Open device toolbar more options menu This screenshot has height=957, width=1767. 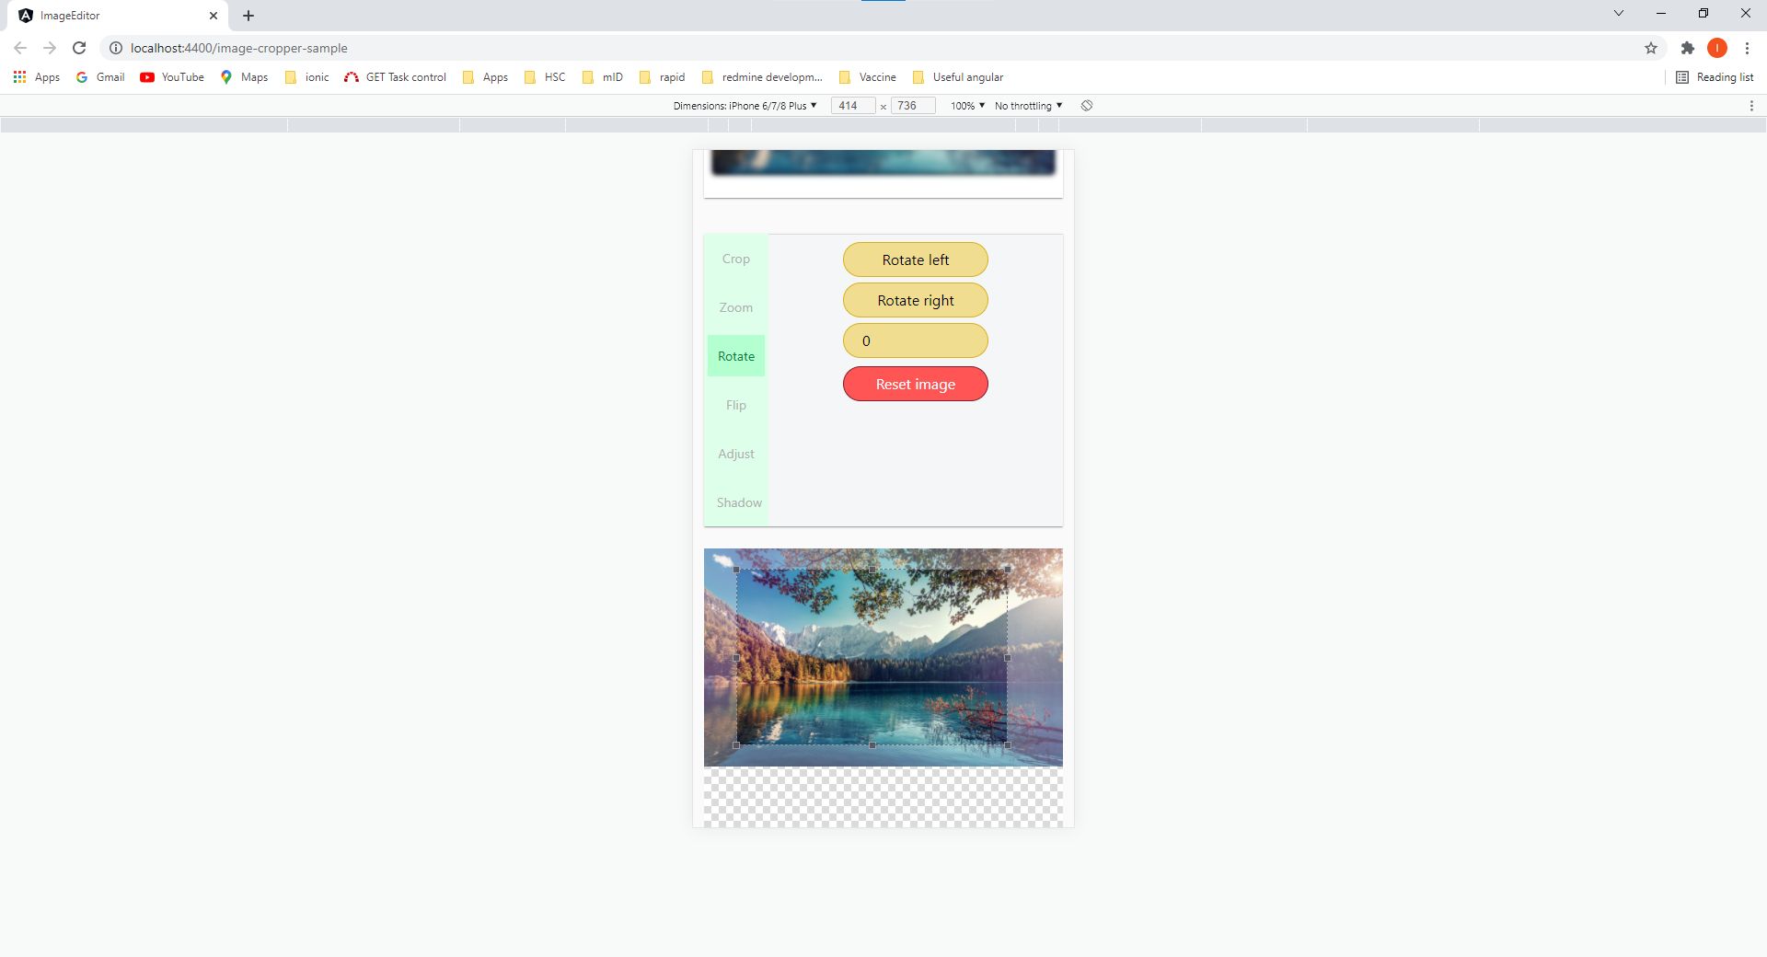[x=1751, y=106]
